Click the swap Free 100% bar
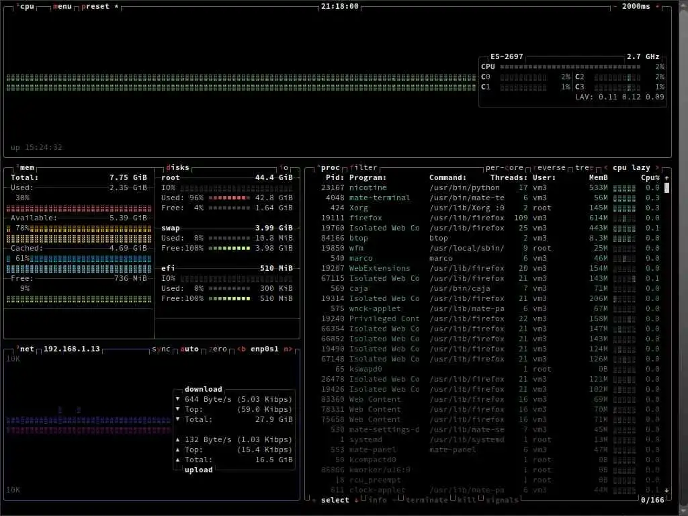 pyautogui.click(x=229, y=249)
